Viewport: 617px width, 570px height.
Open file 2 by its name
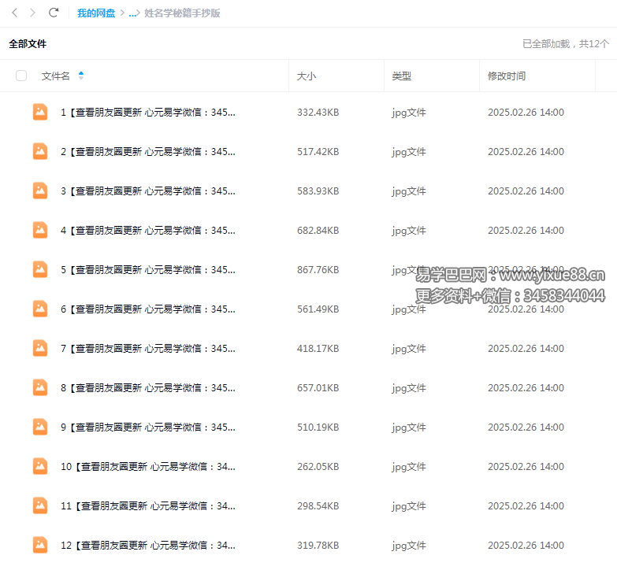148,152
